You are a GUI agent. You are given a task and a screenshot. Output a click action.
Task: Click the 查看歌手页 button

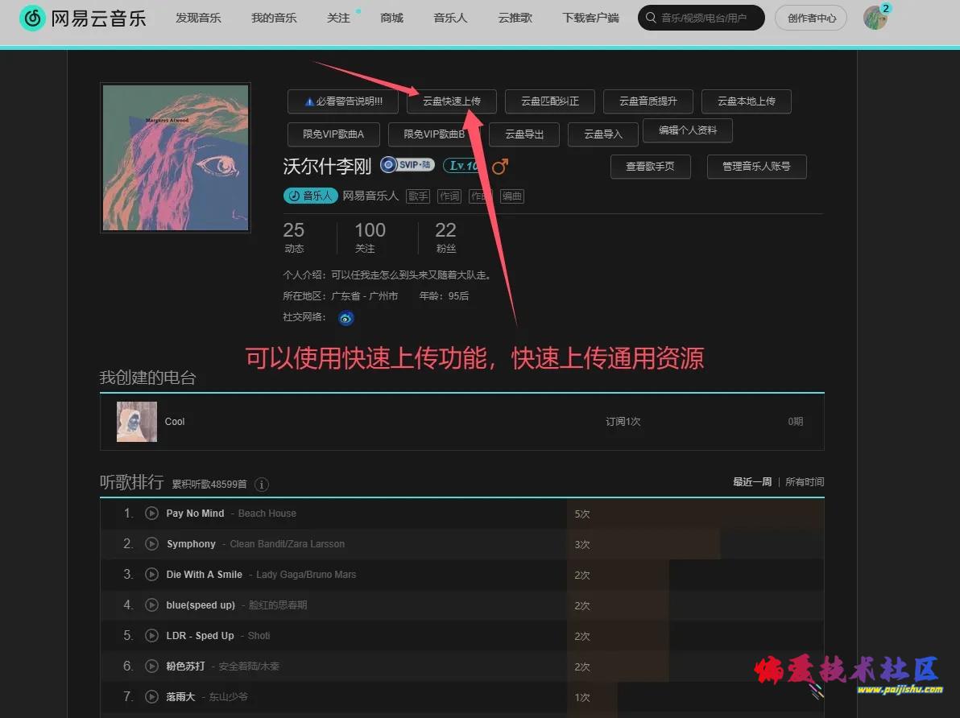[650, 167]
